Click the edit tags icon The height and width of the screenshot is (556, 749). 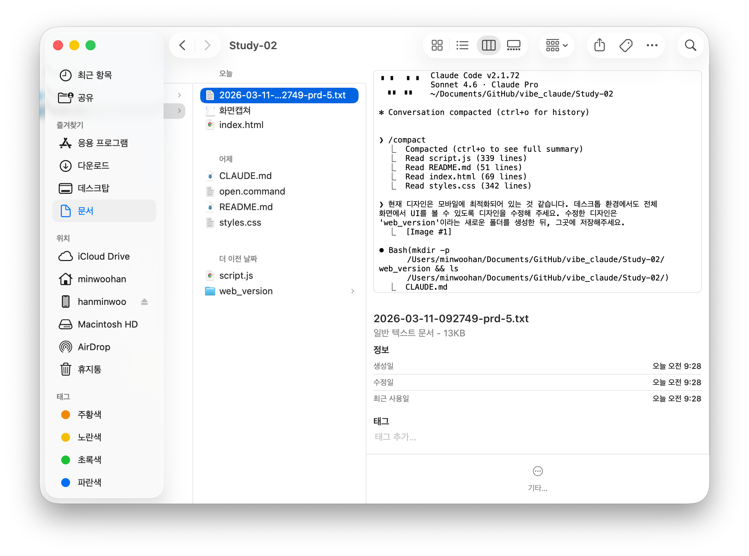[x=626, y=45]
